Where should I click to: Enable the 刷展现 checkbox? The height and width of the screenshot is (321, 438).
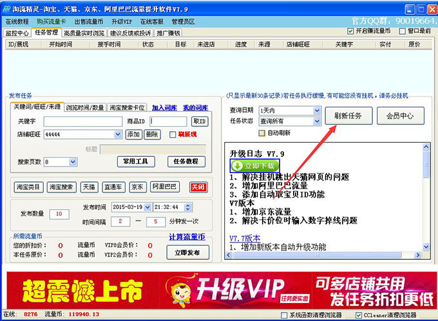click(173, 134)
